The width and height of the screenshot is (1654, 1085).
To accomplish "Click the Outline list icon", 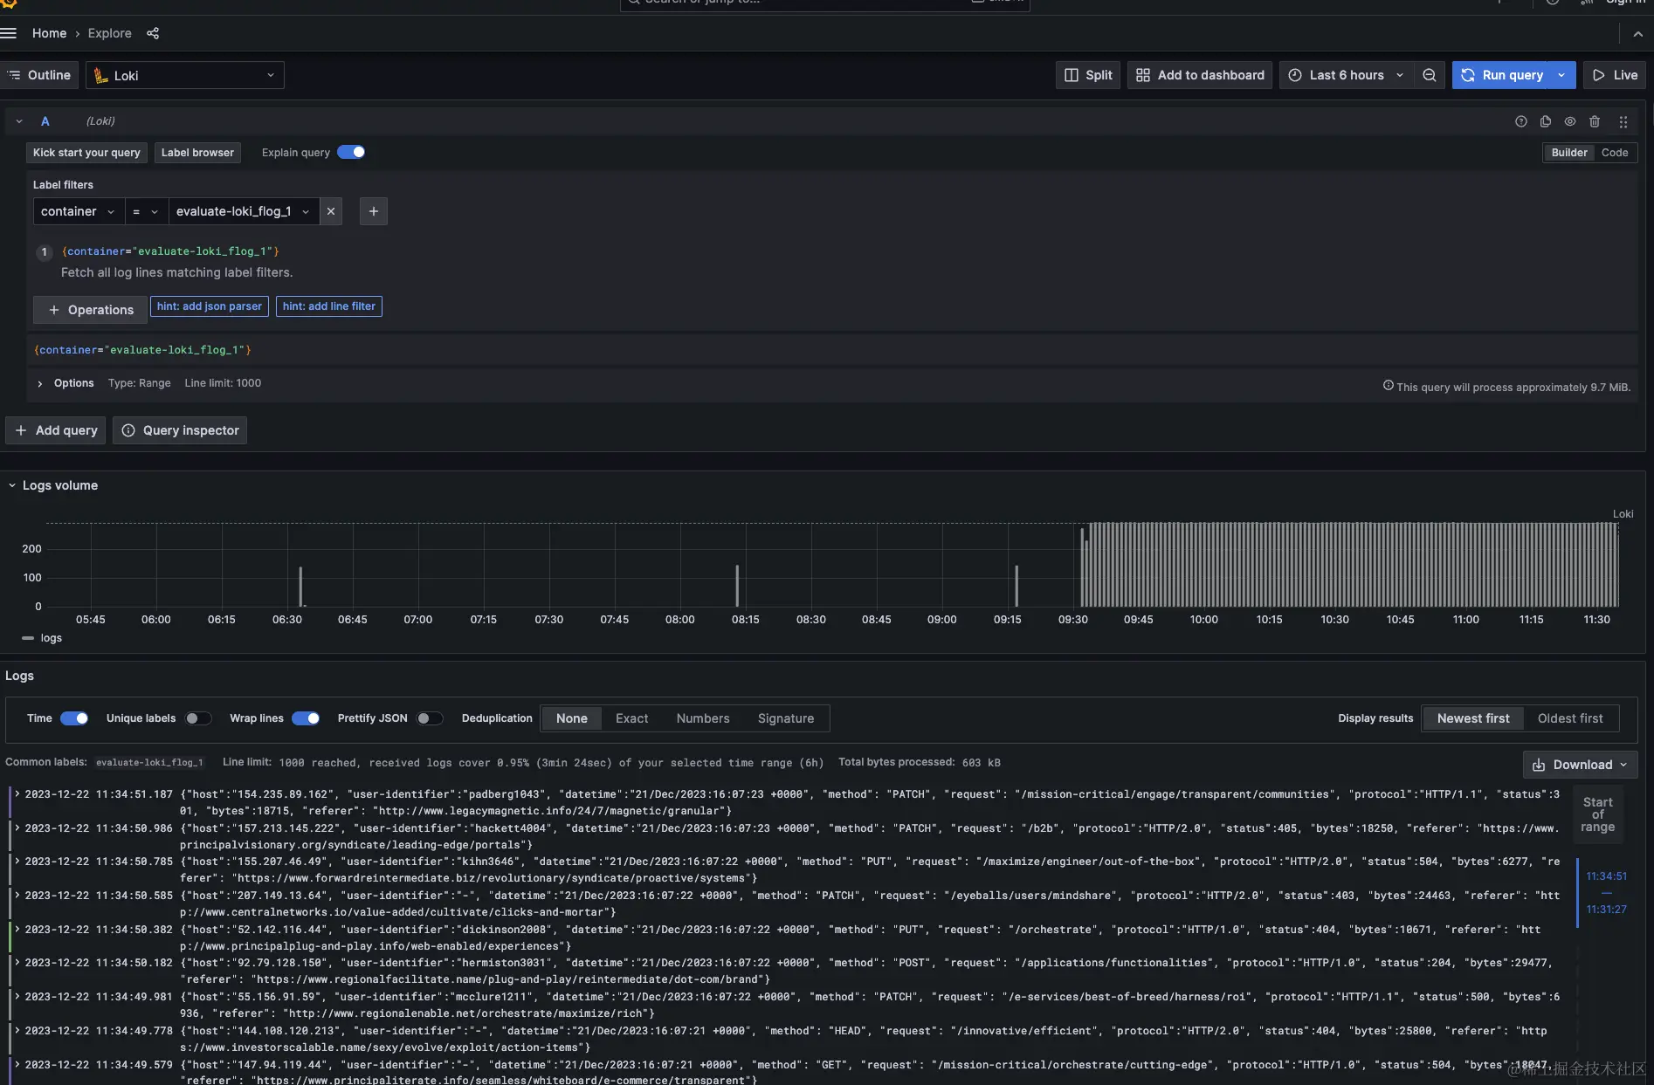I will pos(14,75).
